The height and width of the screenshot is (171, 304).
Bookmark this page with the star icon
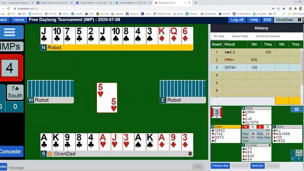coord(284,9)
